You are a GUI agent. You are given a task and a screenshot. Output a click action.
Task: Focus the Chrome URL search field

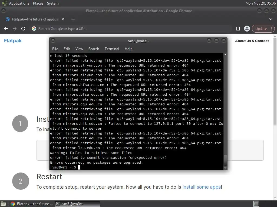pyautogui.click(x=131, y=29)
